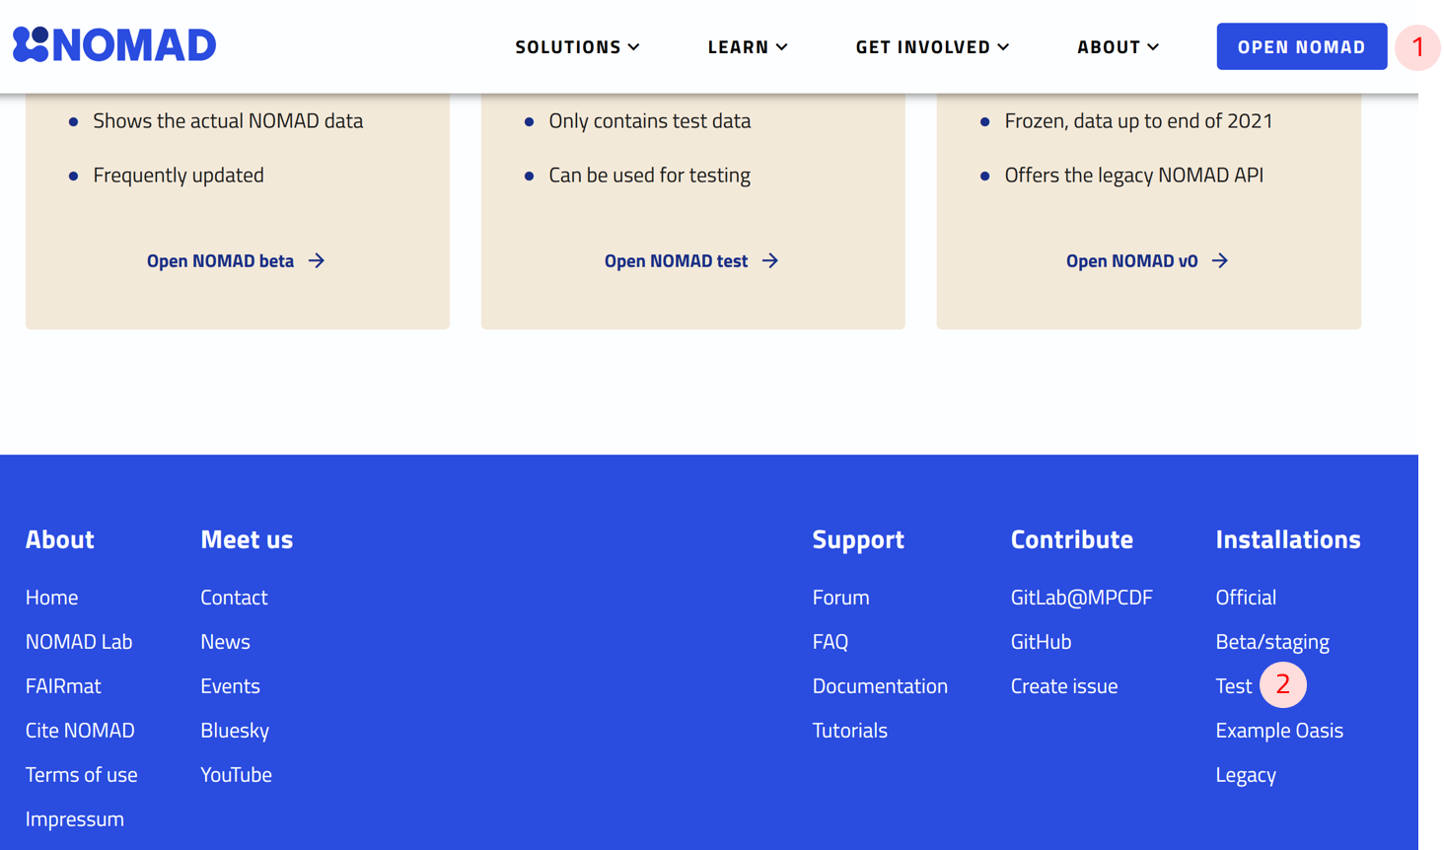The height and width of the screenshot is (850, 1444).
Task: Open the About dropdown in navbar
Action: [x=1118, y=47]
